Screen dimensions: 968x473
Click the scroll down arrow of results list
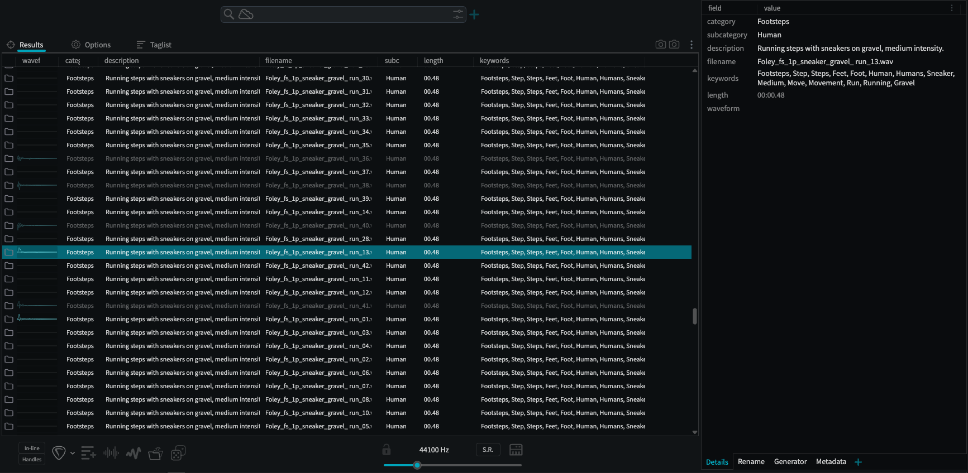click(x=695, y=432)
